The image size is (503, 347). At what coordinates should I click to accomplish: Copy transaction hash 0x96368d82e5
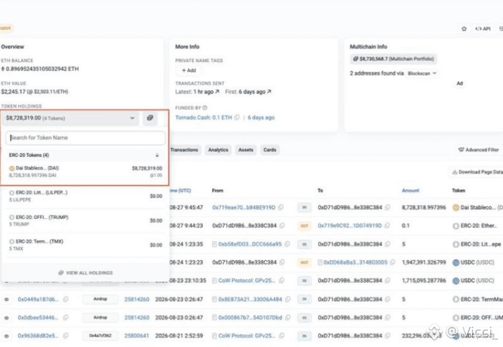pos(66,336)
